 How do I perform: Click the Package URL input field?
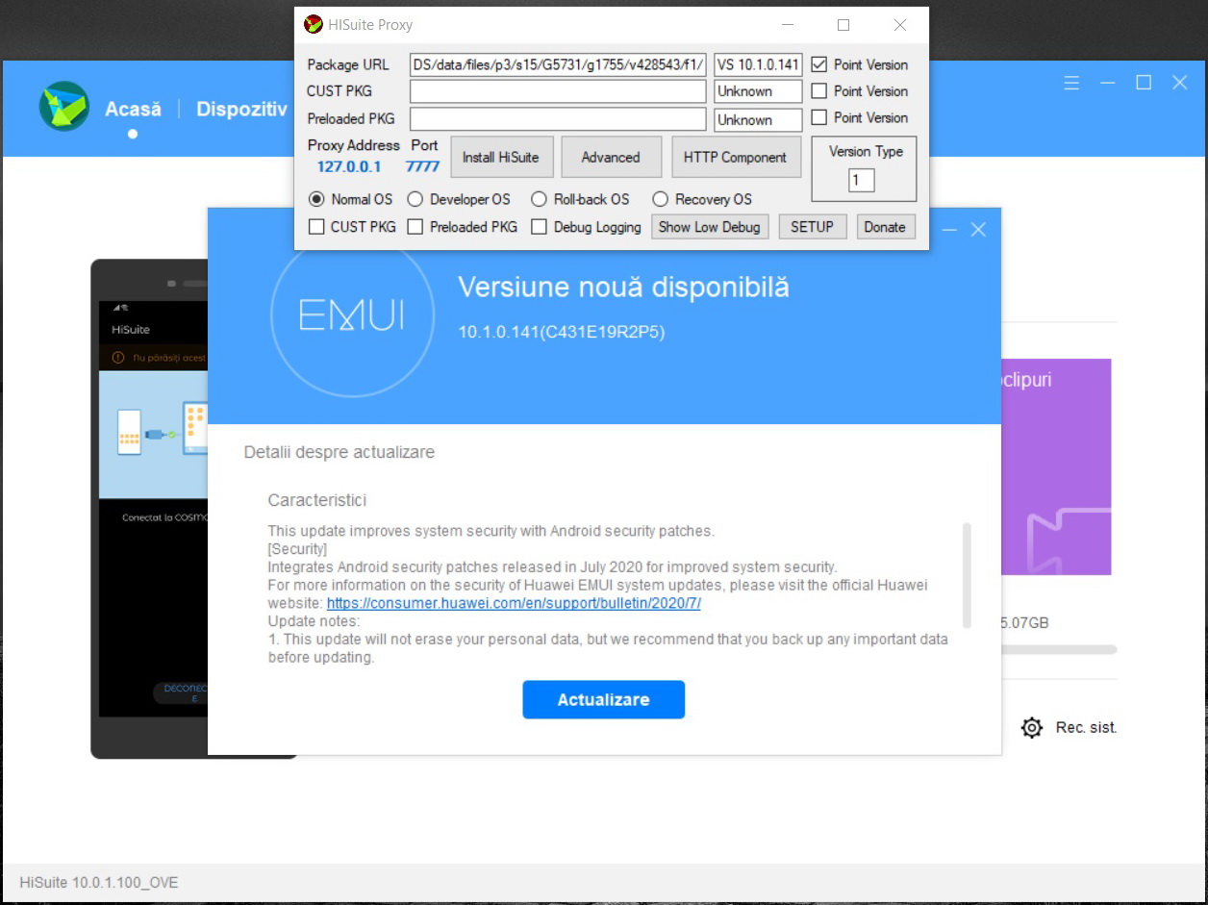558,64
